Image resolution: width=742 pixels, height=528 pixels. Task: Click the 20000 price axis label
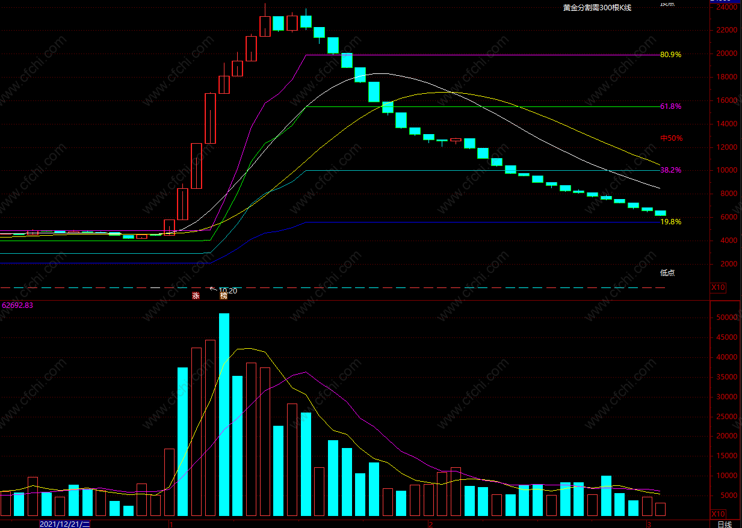pyautogui.click(x=726, y=54)
